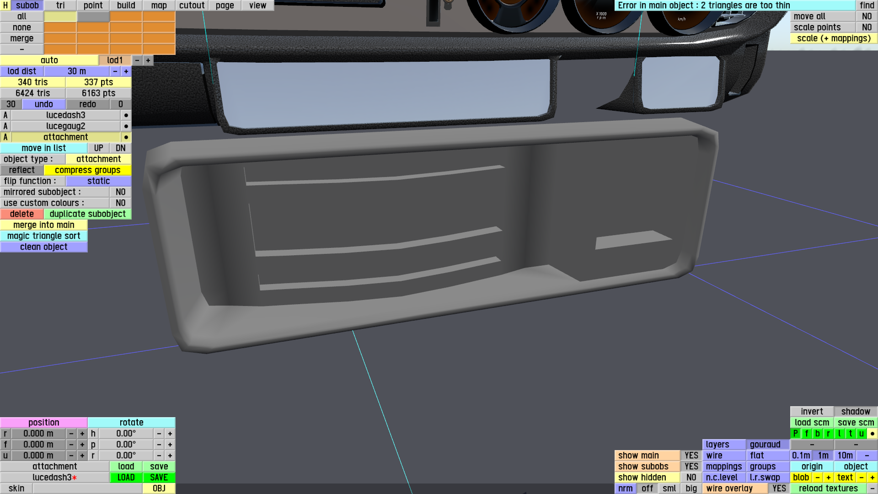The width and height of the screenshot is (878, 494).
Task: Toggle show main YES setting
Action: point(691,456)
